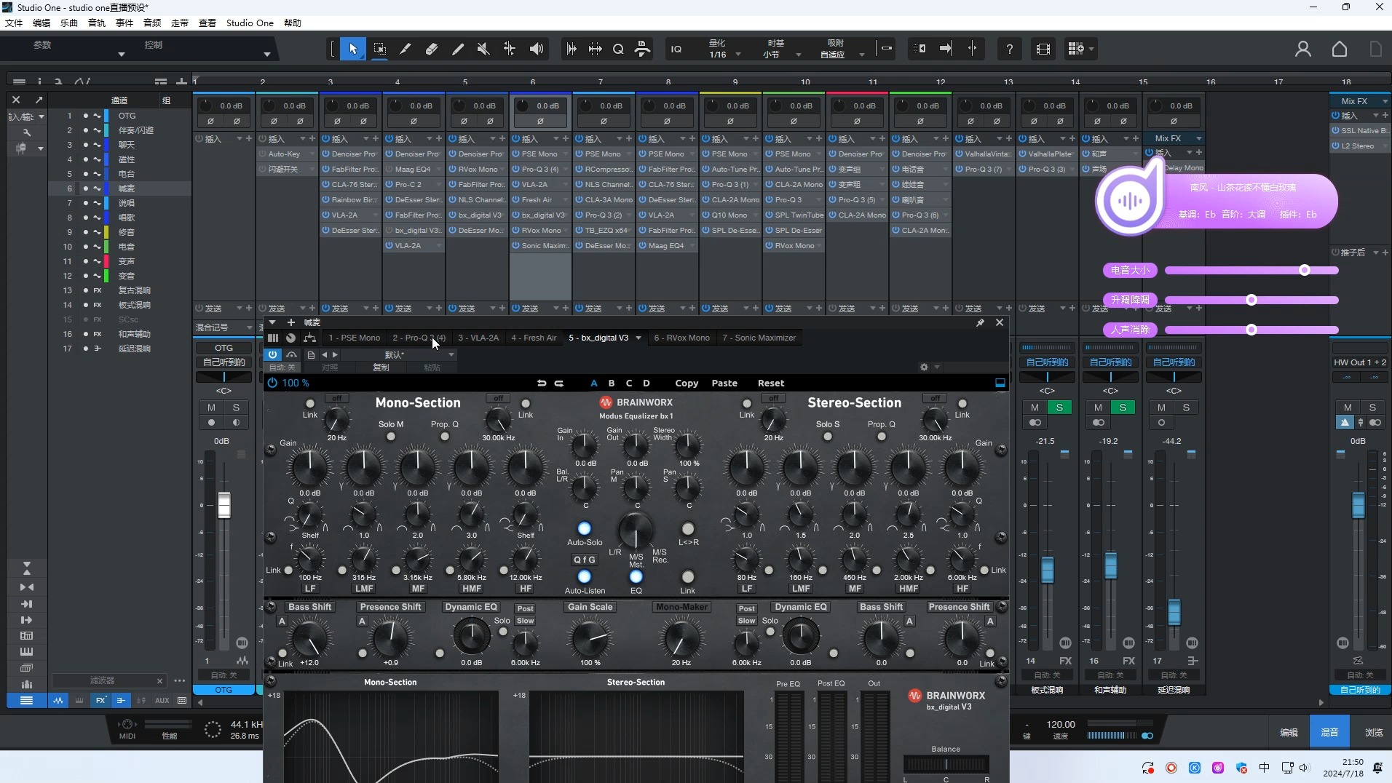Select the Listen speaker tool
1392x783 pixels.
click(537, 49)
